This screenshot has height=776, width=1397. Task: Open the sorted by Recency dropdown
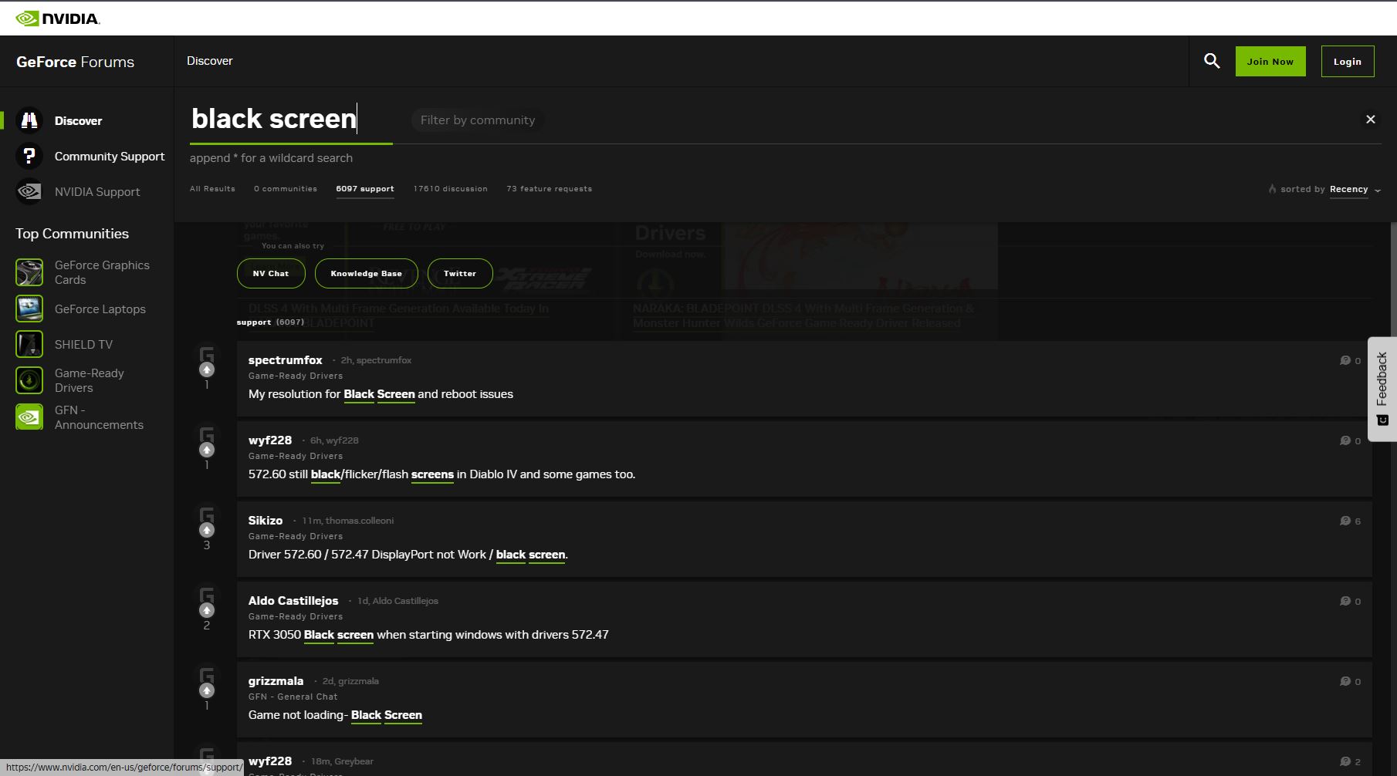1355,189
